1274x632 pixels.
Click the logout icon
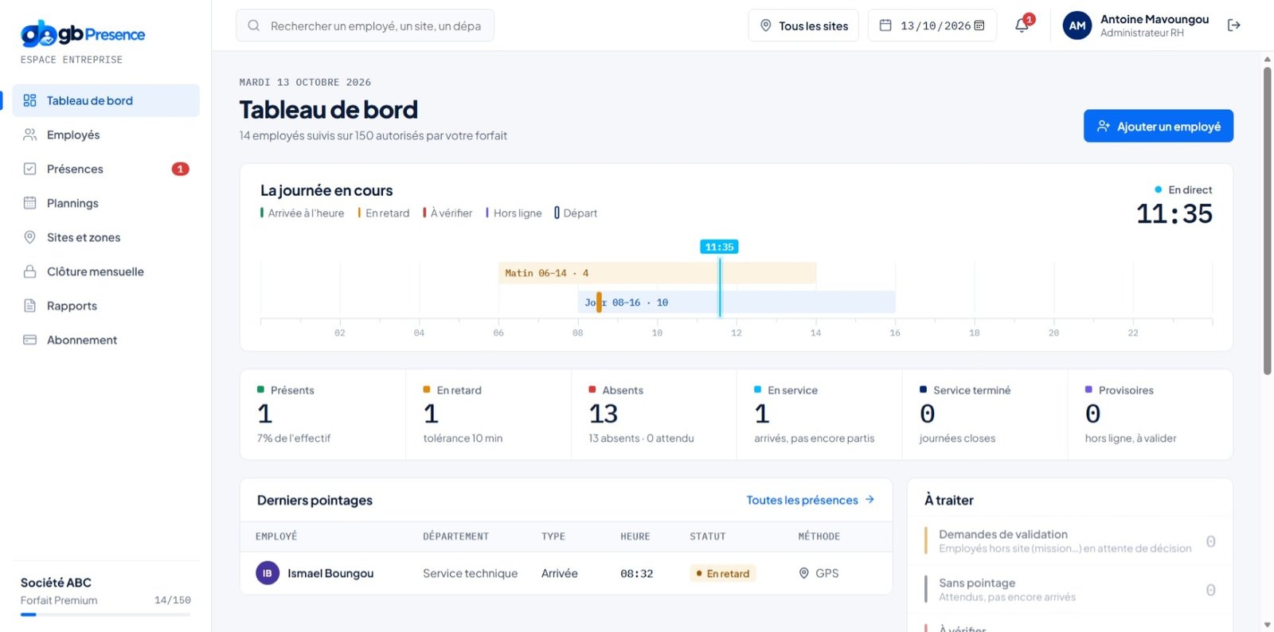[1233, 25]
